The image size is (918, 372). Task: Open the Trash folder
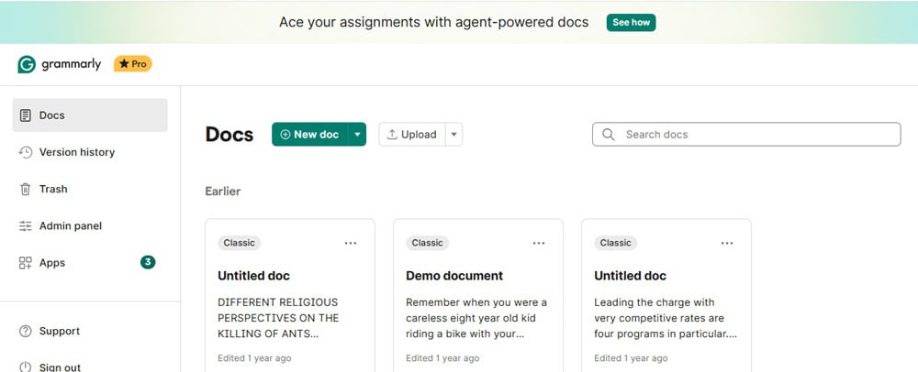click(52, 189)
